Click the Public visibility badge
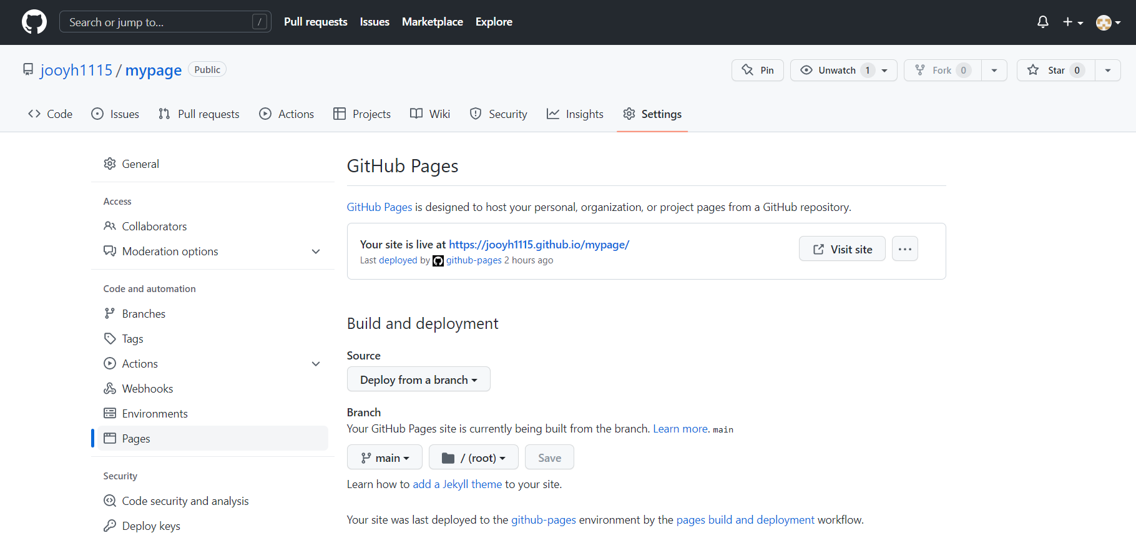Viewport: 1136px width, 538px height. pyautogui.click(x=207, y=69)
